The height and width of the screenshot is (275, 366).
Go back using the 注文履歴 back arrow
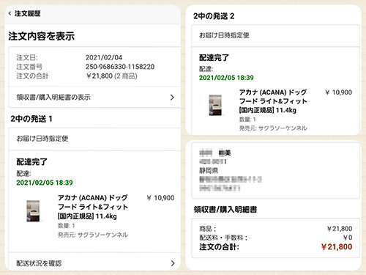[x=10, y=13]
